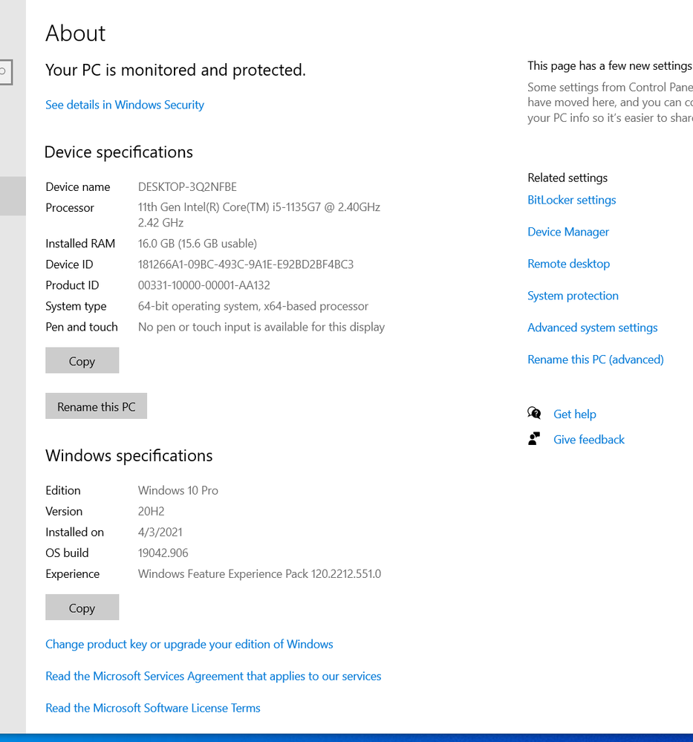Select the edition value Windows 10 Pro
This screenshot has width=693, height=742.
[x=178, y=491]
